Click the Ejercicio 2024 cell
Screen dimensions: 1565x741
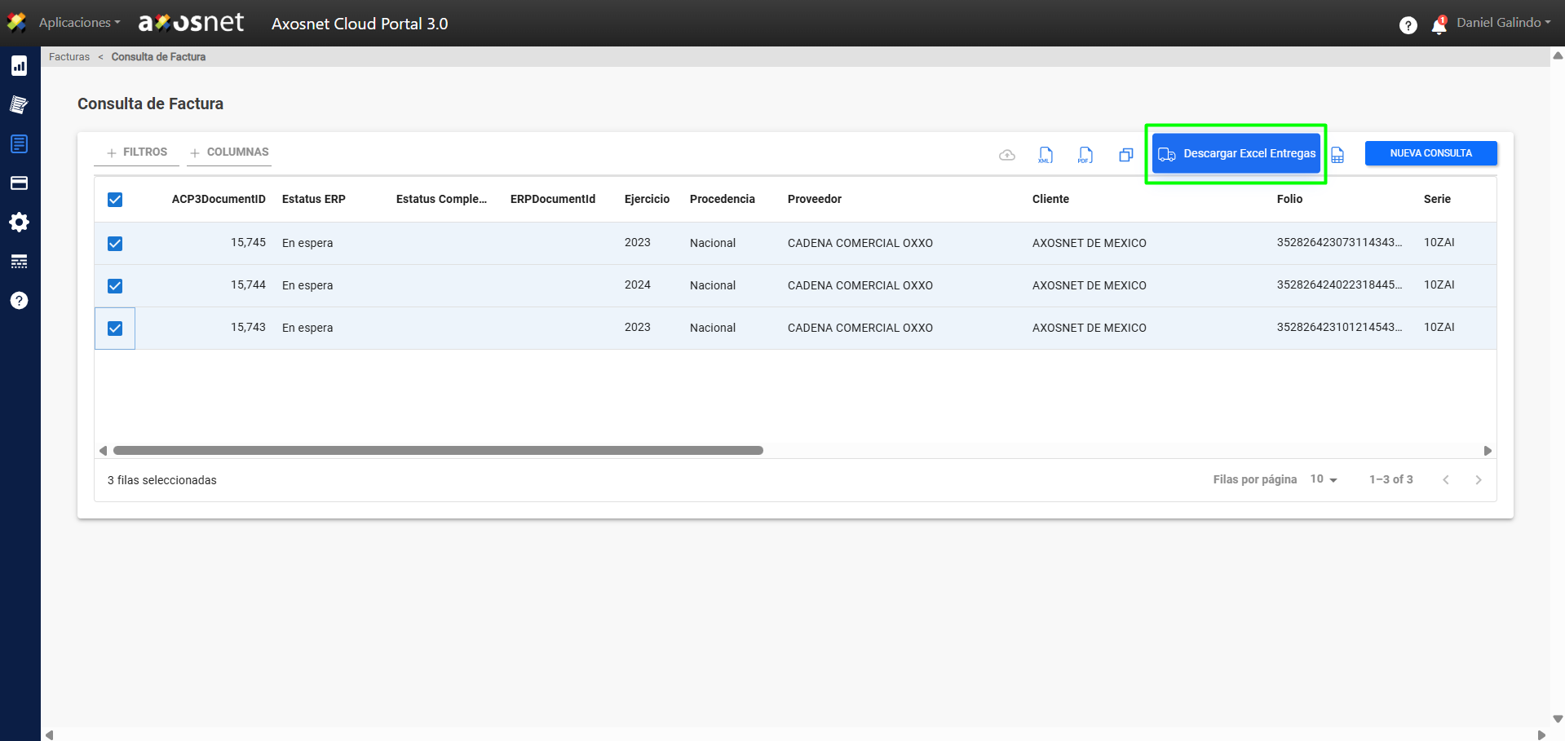pyautogui.click(x=638, y=285)
